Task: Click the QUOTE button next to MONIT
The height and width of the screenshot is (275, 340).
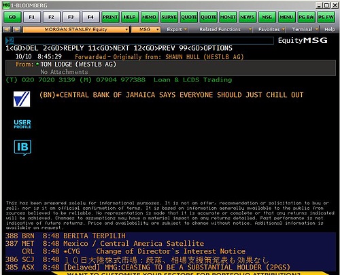Action: [x=208, y=17]
